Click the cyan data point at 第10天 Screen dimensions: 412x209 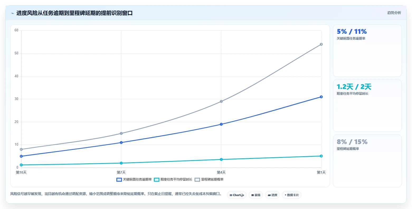21,165
